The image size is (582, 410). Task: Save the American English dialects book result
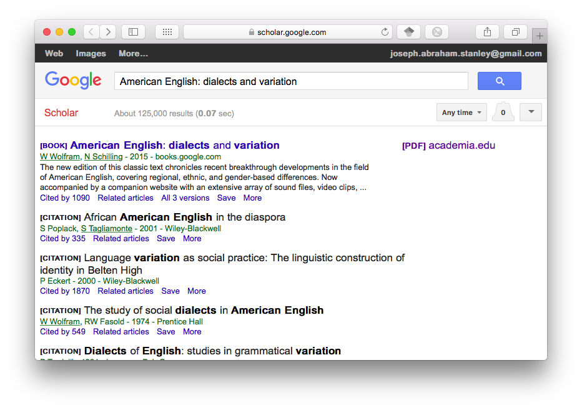point(227,198)
